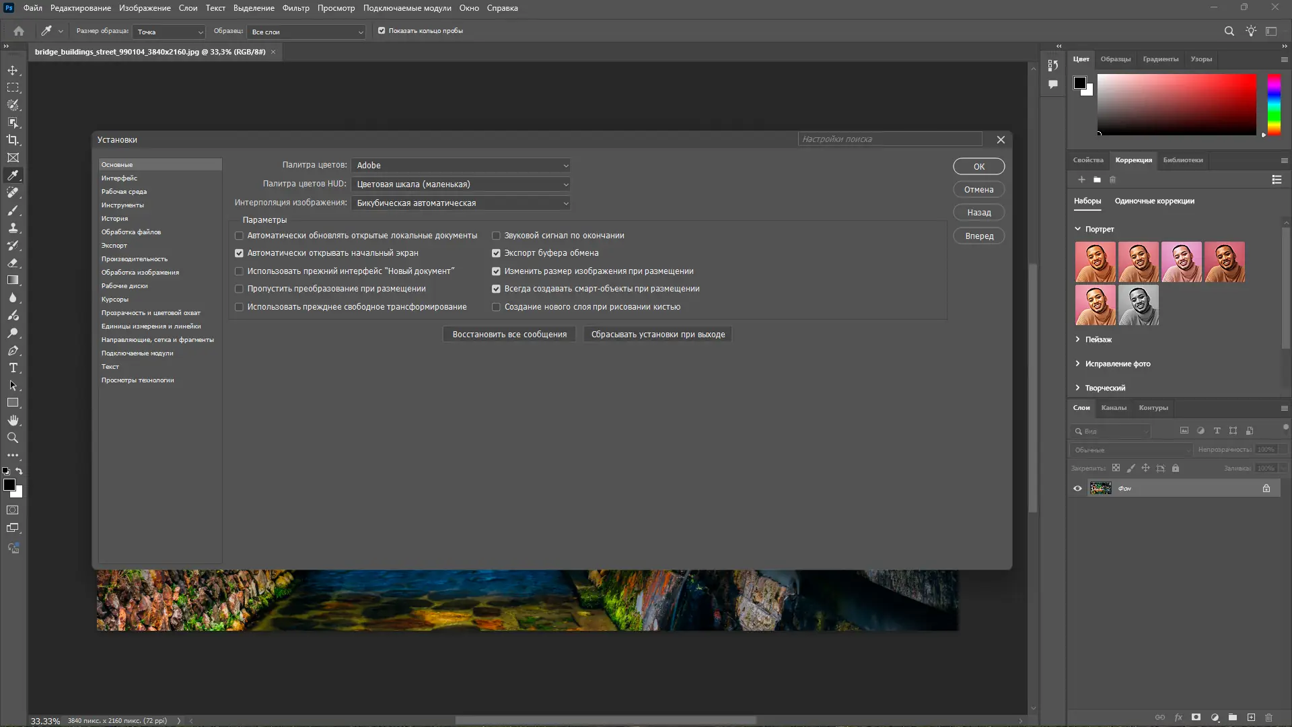1292x727 pixels.
Task: Open Интерполяция изображения dropdown
Action: click(461, 203)
